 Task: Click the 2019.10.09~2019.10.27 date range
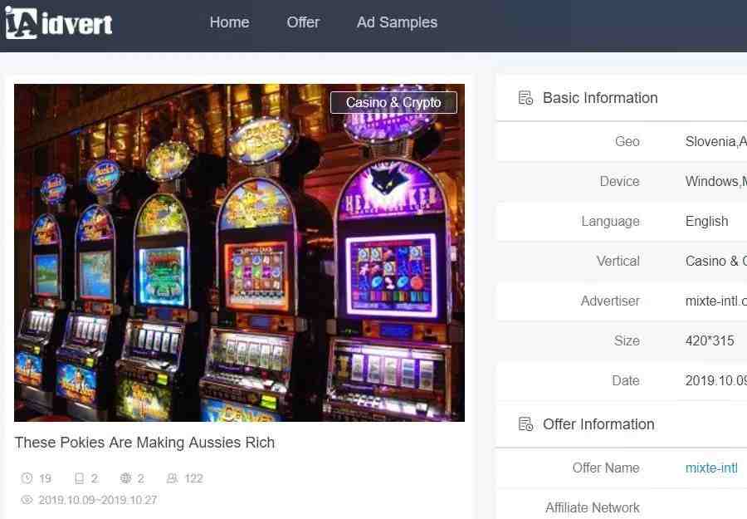coord(98,500)
